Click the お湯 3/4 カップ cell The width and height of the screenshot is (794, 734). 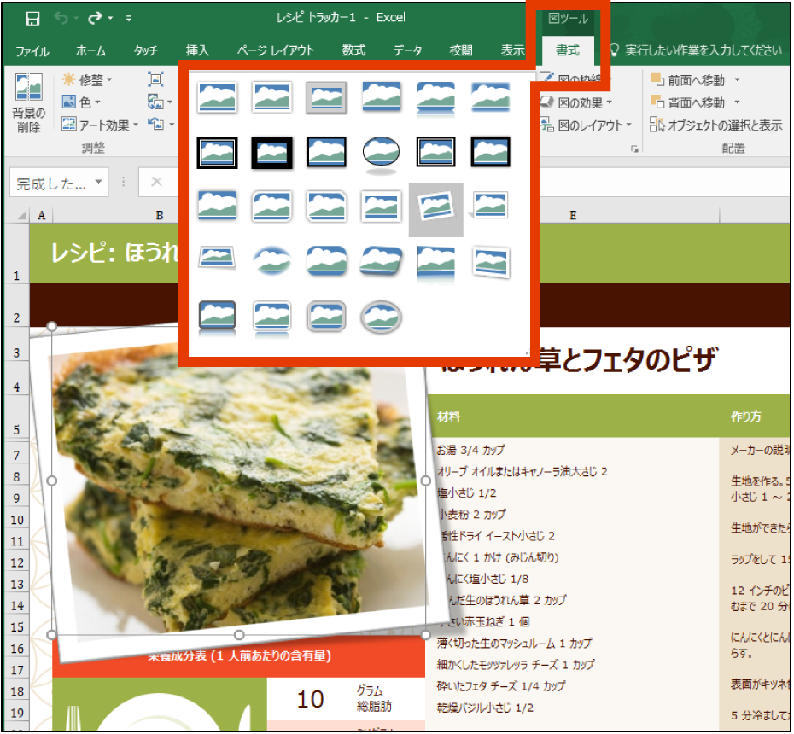point(470,450)
